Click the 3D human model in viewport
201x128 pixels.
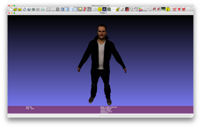point(102,64)
